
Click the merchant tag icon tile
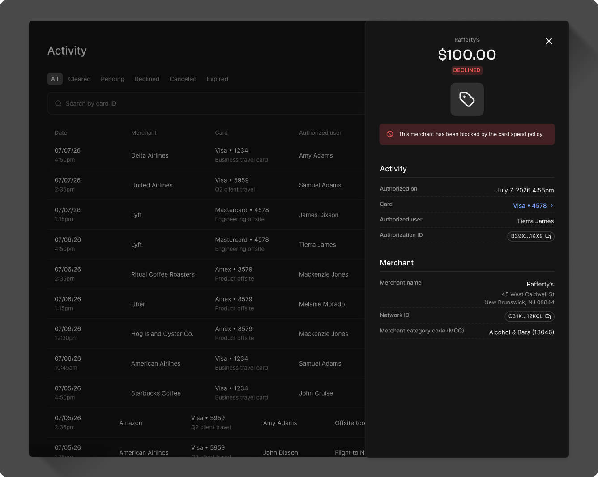(x=467, y=99)
